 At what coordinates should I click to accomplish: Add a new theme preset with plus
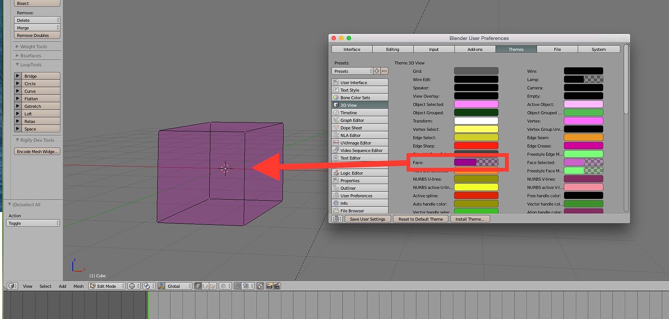(377, 71)
